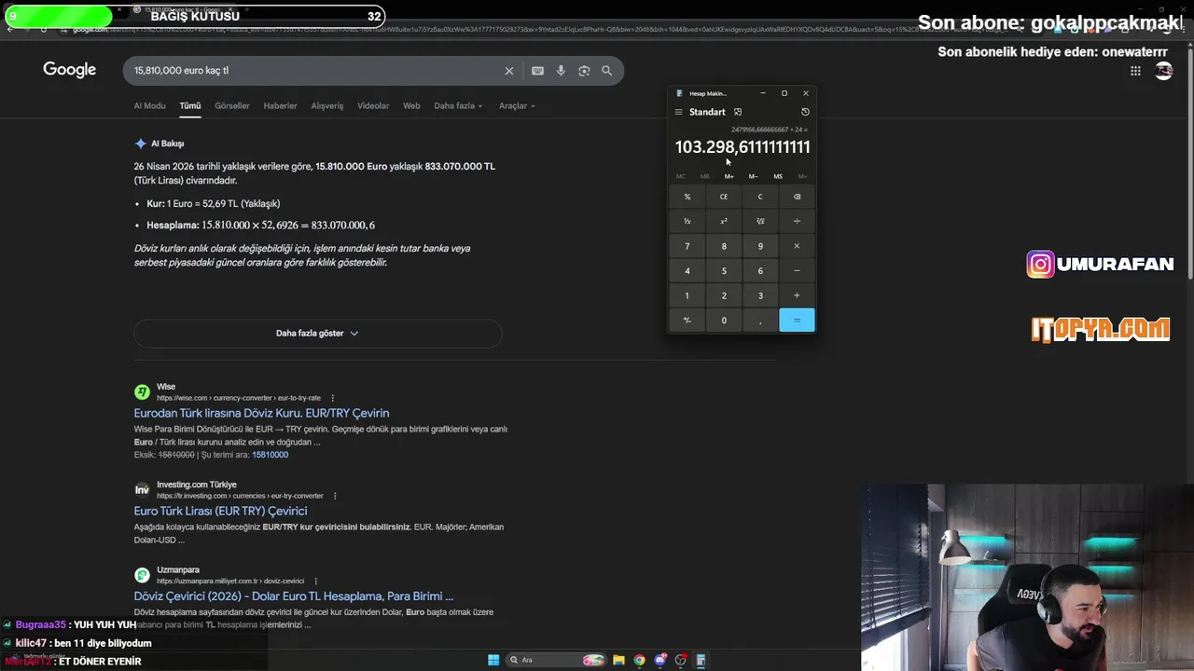Click the calculator C clear key
Image resolution: width=1194 pixels, height=671 pixels.
(760, 197)
